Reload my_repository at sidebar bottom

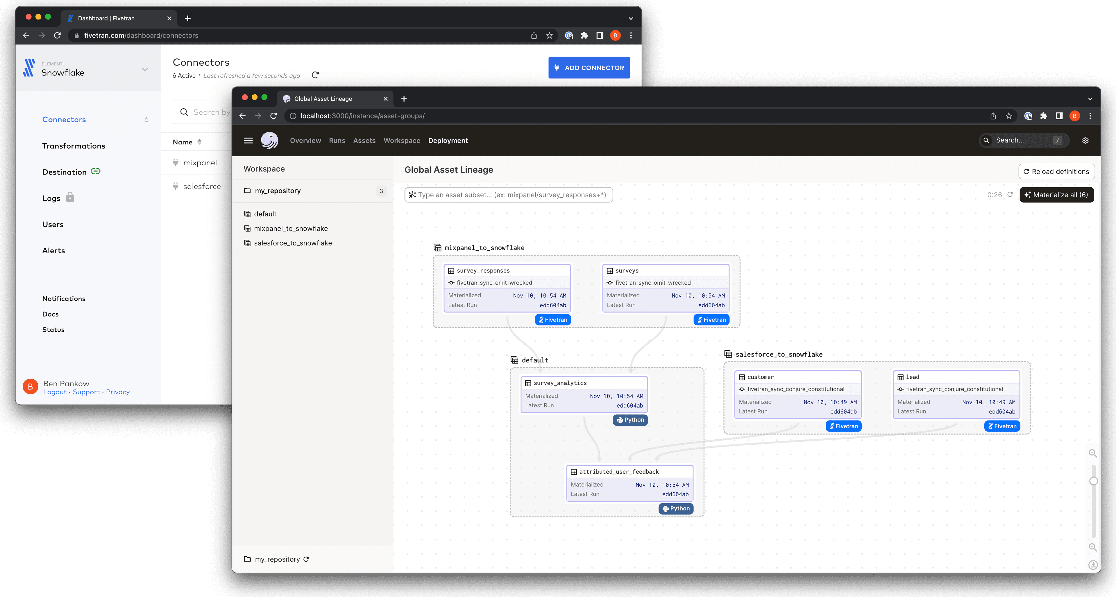pos(306,559)
